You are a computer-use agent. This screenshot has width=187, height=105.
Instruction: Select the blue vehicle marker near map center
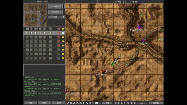point(117,59)
